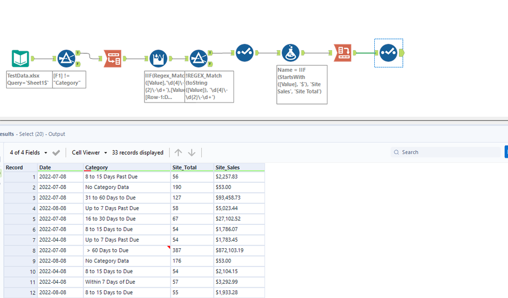Screen dimensions: 508x298
Task: Open the 4 of 4 Fields dropdown
Action: click(28, 152)
